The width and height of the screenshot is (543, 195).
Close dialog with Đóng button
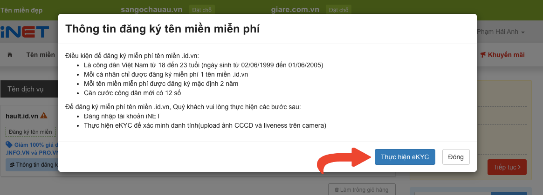click(x=455, y=157)
